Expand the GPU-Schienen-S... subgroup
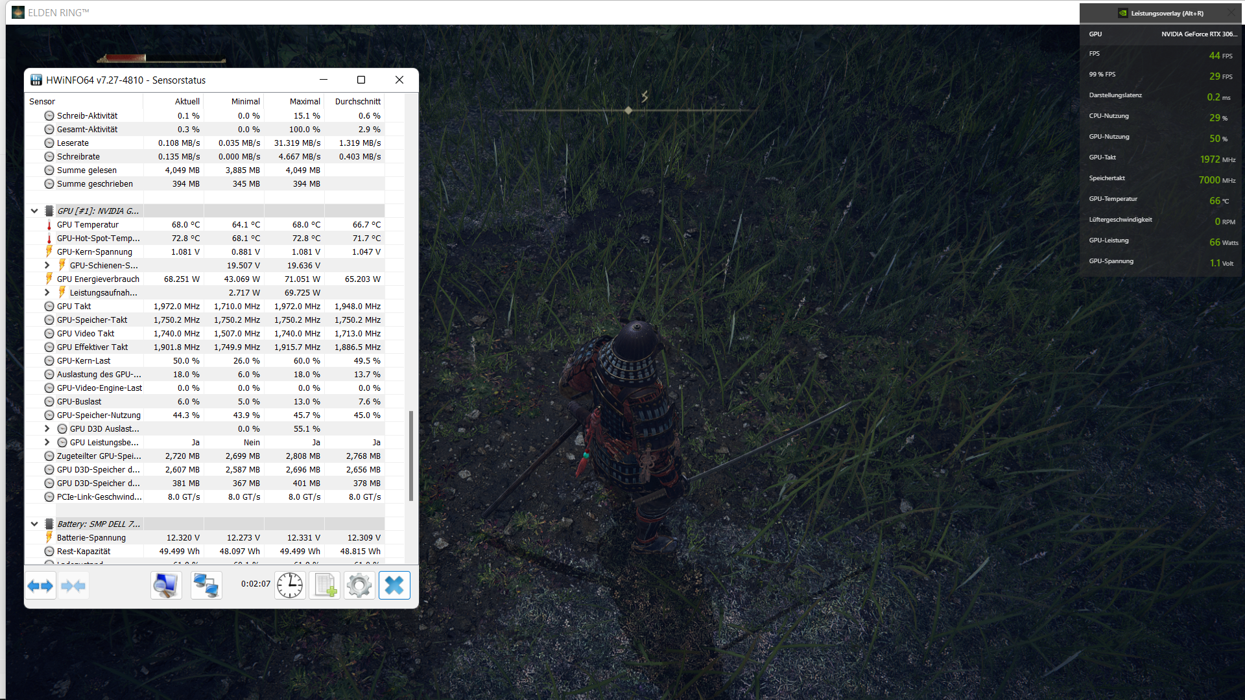The image size is (1245, 700). (47, 265)
